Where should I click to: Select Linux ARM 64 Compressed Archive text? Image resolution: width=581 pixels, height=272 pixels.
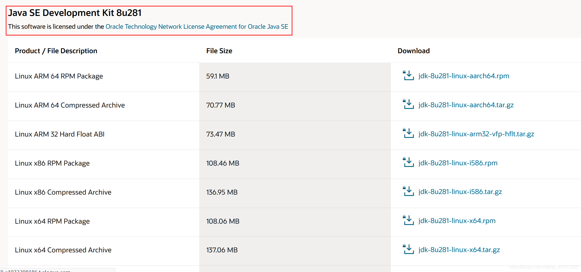tap(70, 105)
